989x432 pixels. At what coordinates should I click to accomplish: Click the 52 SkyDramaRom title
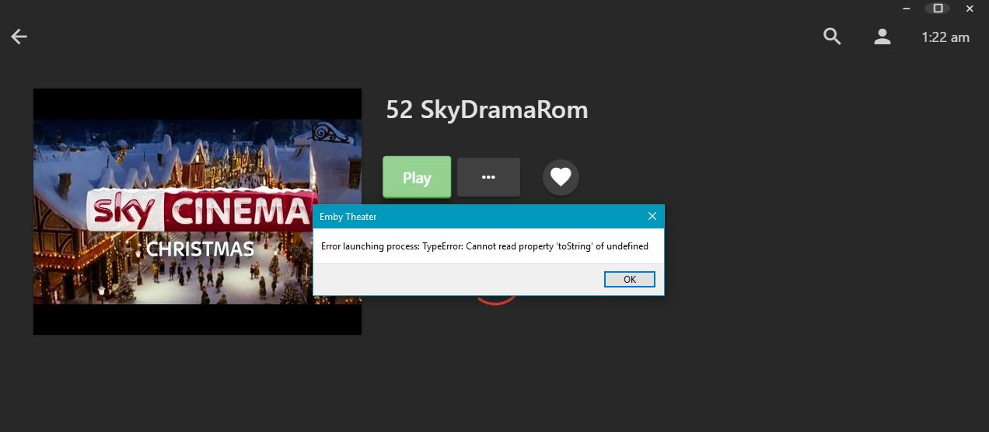point(487,110)
